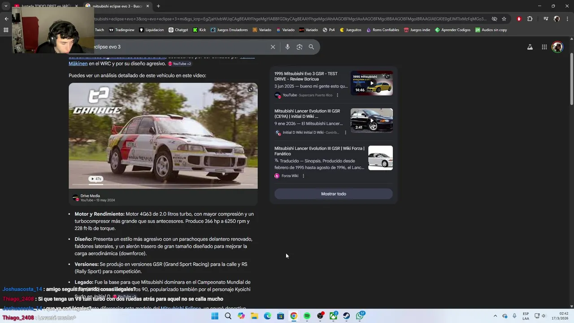Open the 2:41 black Evo video thumbnail
Image resolution: width=574 pixels, height=323 pixels.
point(372,120)
